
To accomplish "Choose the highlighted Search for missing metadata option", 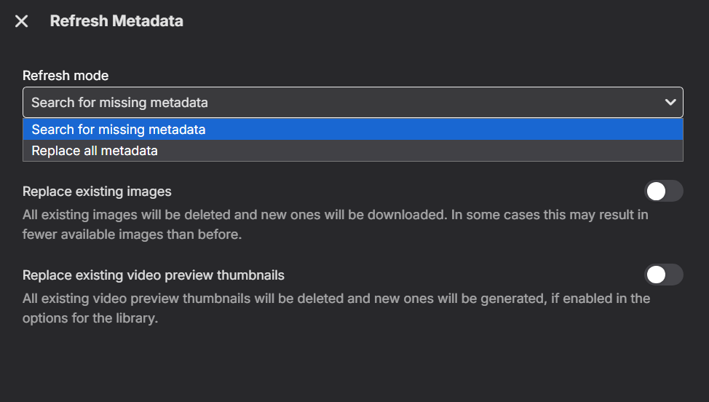I will click(353, 130).
